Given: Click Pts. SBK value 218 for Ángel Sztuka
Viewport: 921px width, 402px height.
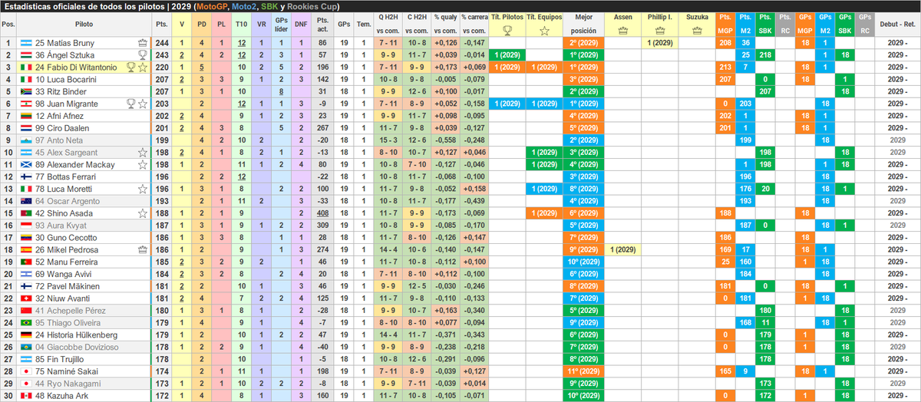Looking at the screenshot, I should (x=765, y=55).
